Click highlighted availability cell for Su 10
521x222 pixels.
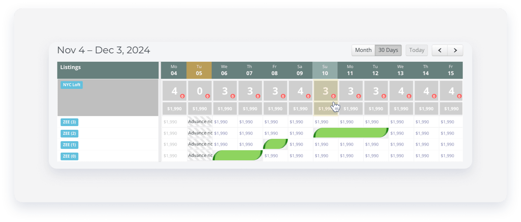[326, 91]
